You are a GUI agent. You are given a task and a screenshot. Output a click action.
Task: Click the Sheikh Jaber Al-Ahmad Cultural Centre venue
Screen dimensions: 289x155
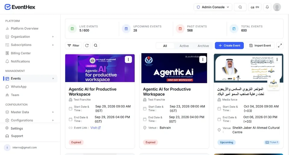pos(256,130)
